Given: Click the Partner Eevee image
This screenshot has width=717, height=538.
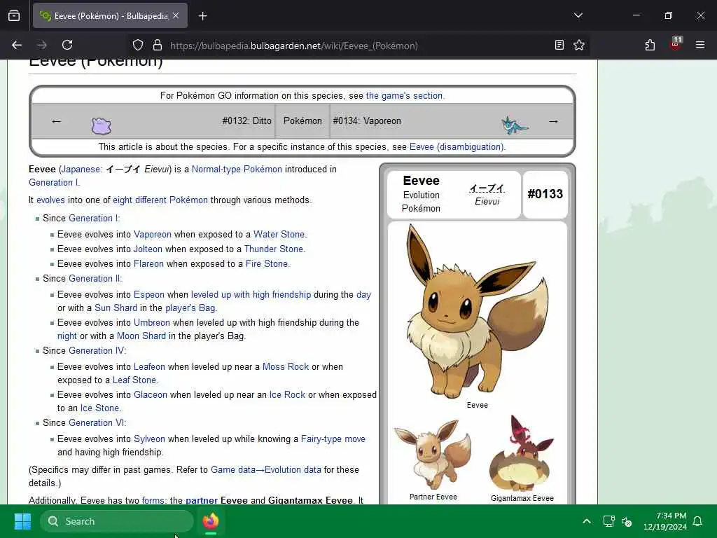Looking at the screenshot, I should (433, 454).
